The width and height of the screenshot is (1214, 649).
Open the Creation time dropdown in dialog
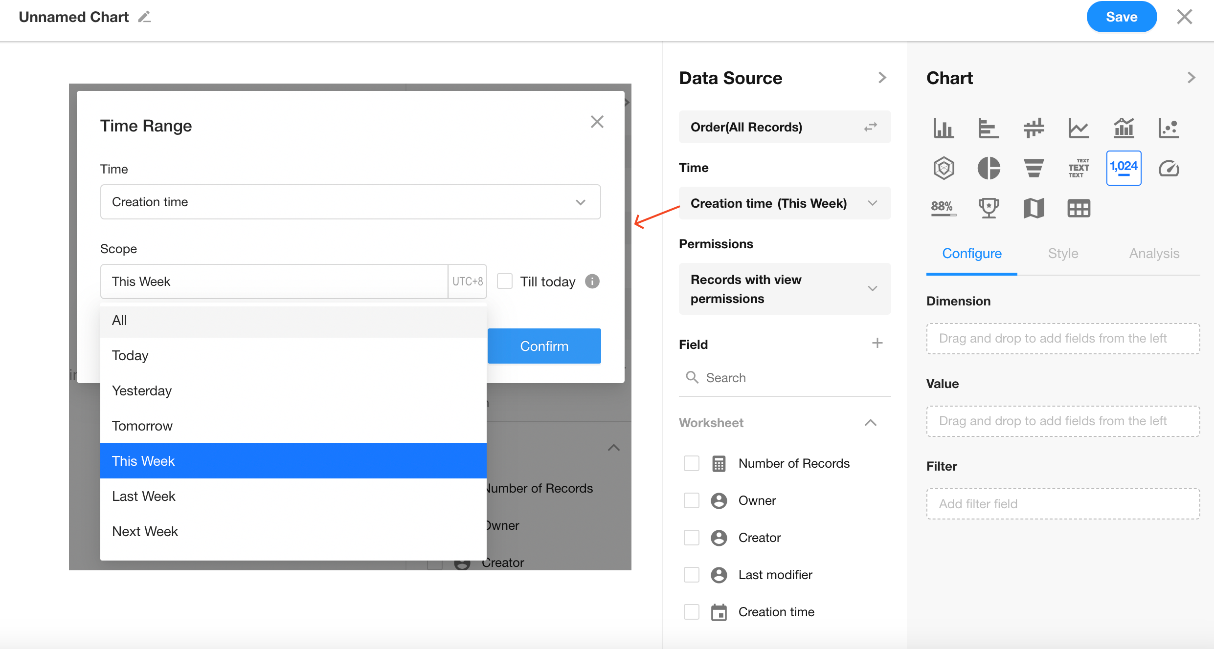tap(350, 202)
